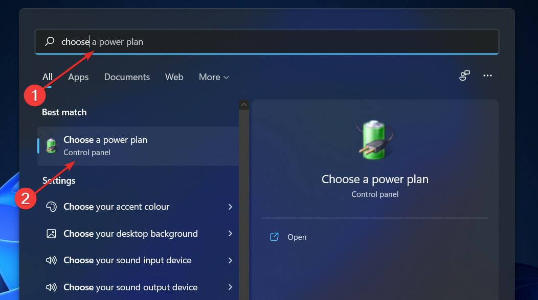Click the search magnifier icon
Screen dimensions: 538x300
(x=49, y=41)
